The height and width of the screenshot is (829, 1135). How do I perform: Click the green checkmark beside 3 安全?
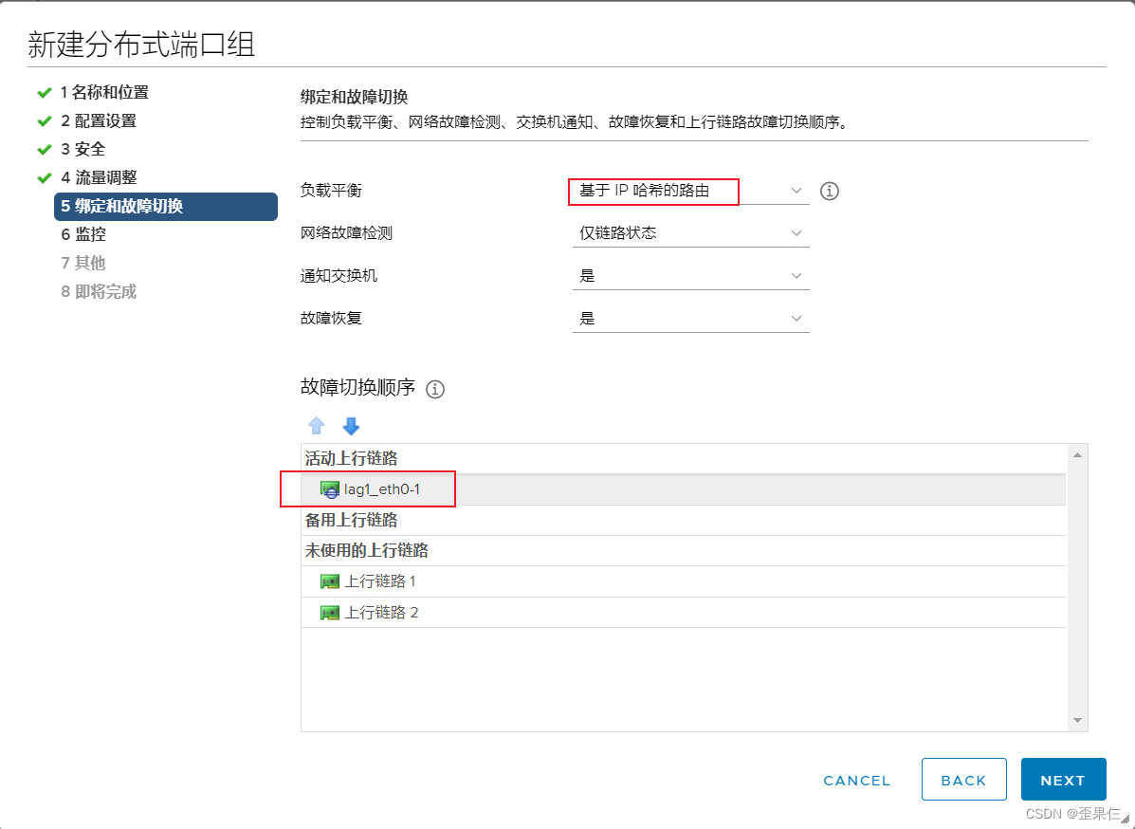(45, 149)
